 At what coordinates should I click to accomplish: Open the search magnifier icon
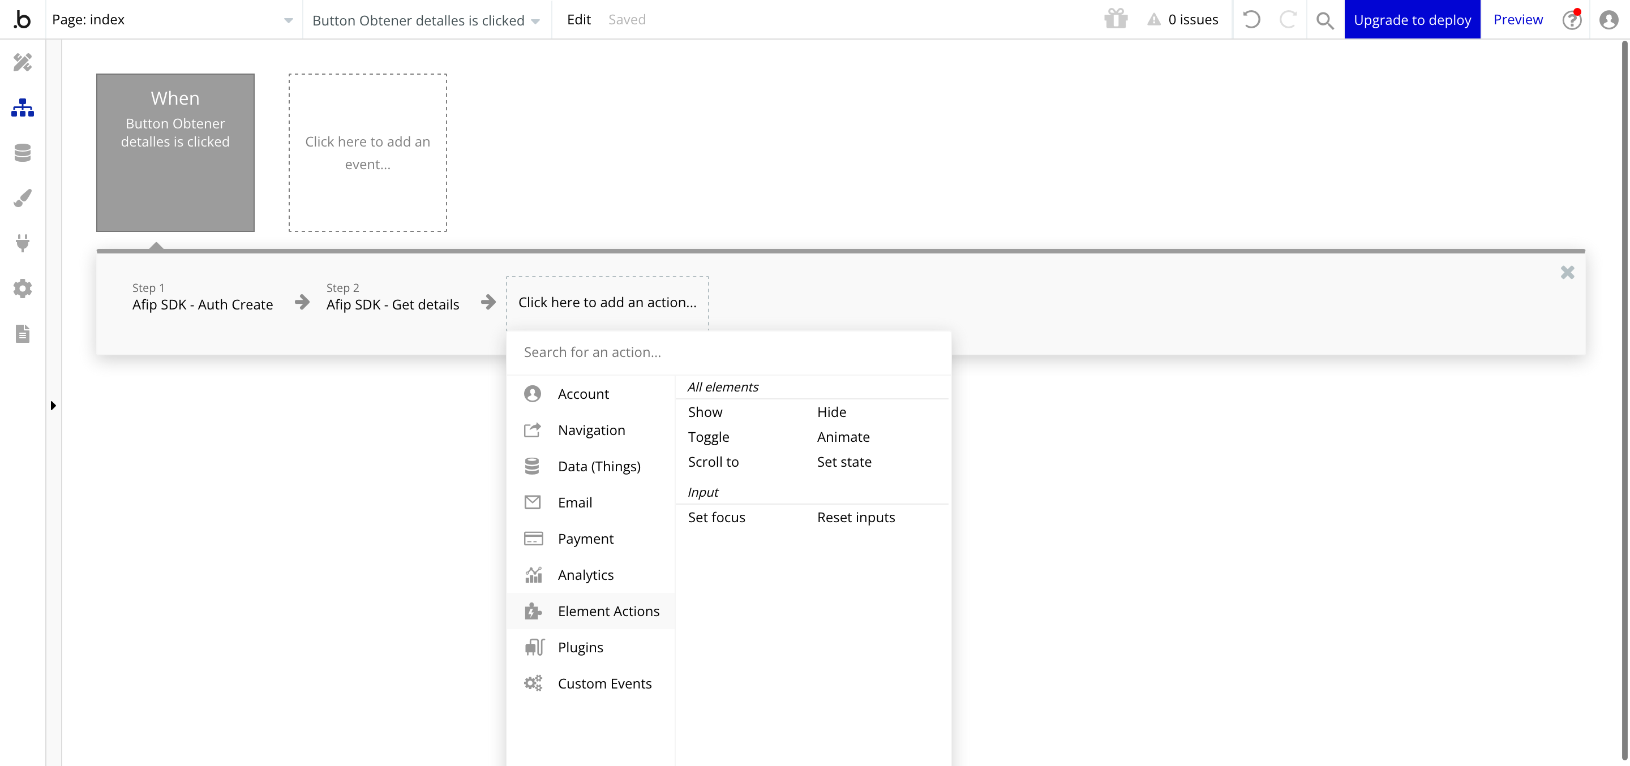point(1324,20)
